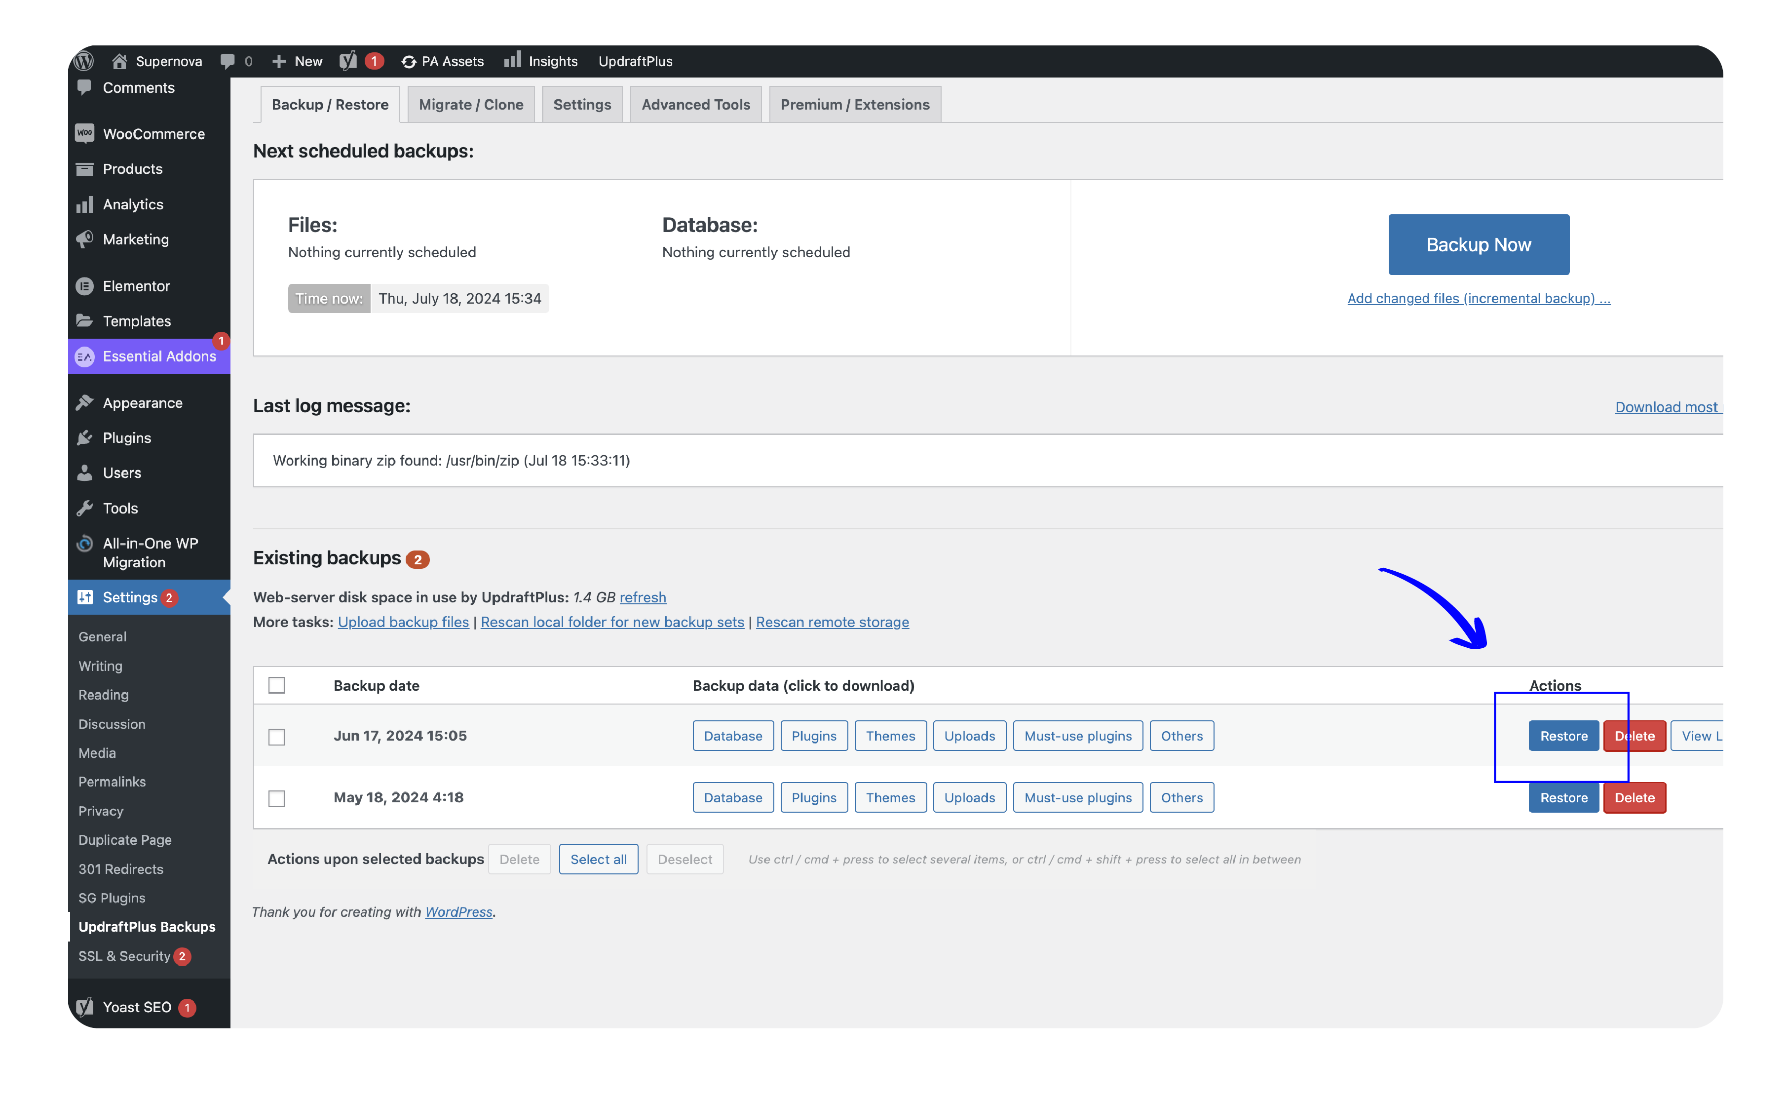Check the May 18, 2024 backup checkbox
Viewport: 1787px width, 1101px height.
point(276,799)
